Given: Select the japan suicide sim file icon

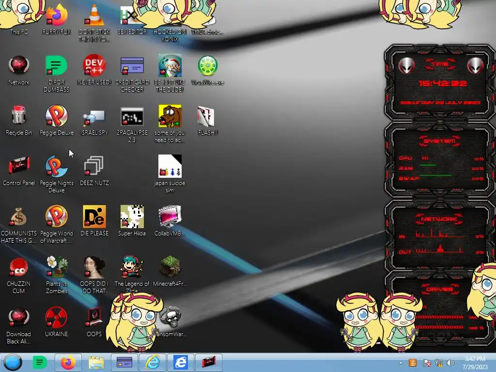Looking at the screenshot, I should click(170, 174).
